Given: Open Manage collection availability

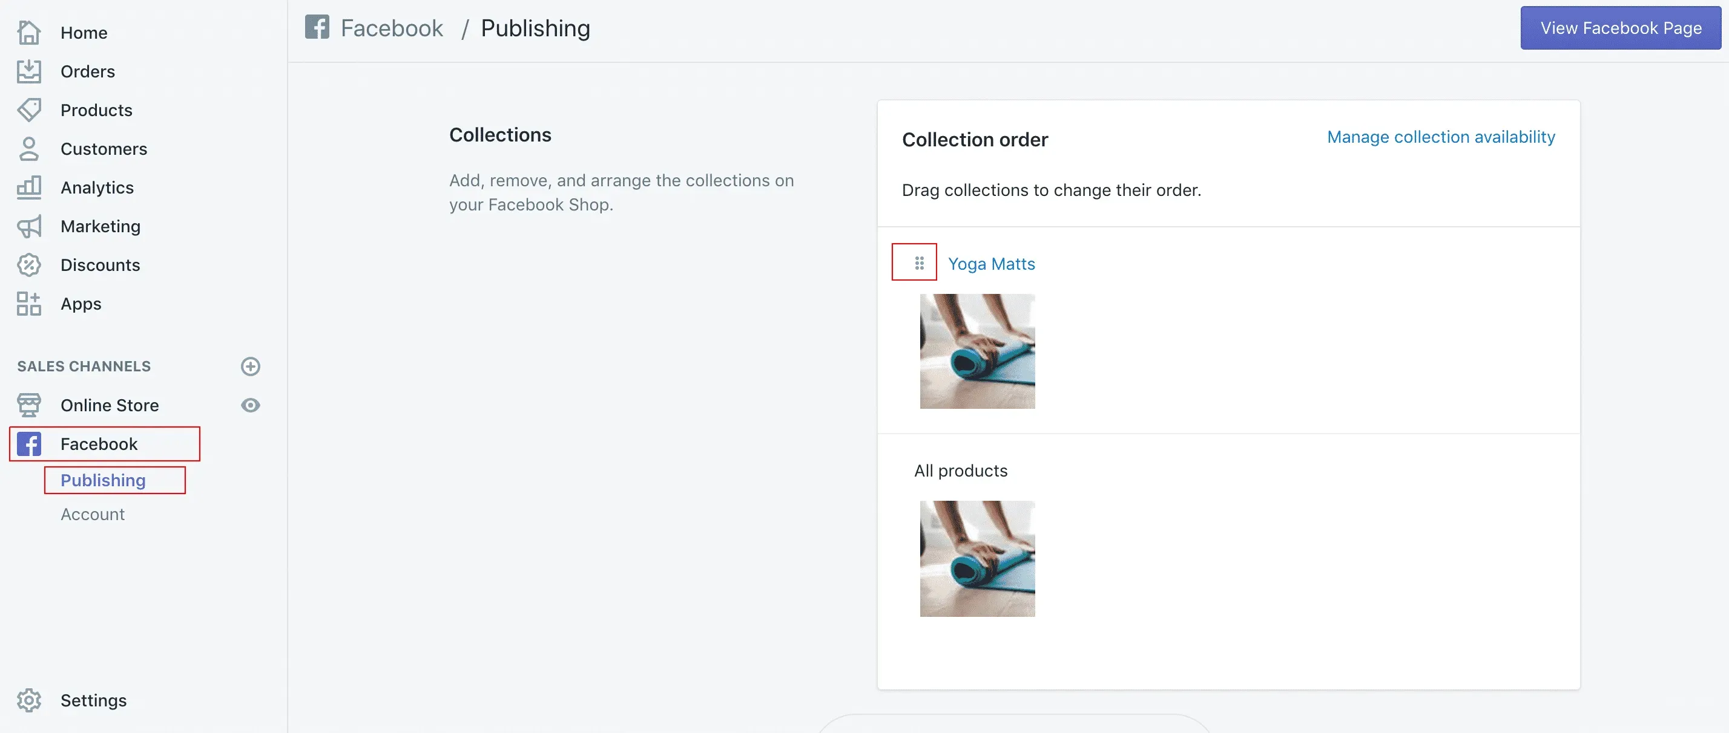Looking at the screenshot, I should [1440, 137].
